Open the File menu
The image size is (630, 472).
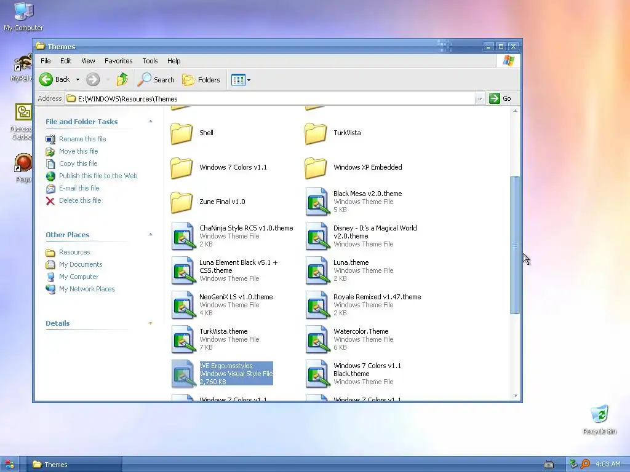46,61
